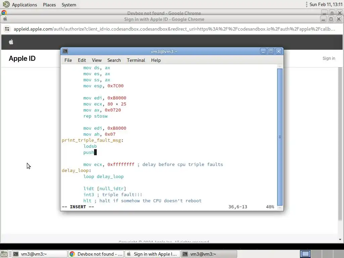Click the Chrome page scrollbar down arrow
Screen dimensions: 344x258
[340, 240]
